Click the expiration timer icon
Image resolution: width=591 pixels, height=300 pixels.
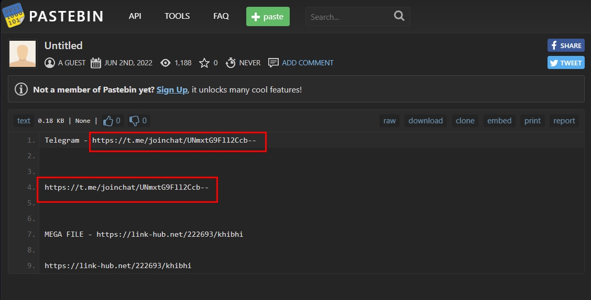pos(231,63)
